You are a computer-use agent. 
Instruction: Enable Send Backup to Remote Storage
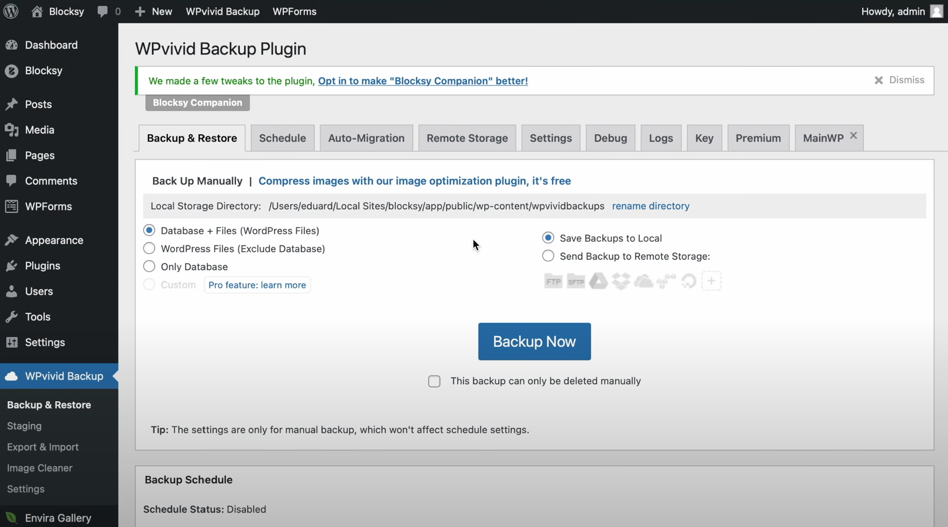(x=548, y=256)
